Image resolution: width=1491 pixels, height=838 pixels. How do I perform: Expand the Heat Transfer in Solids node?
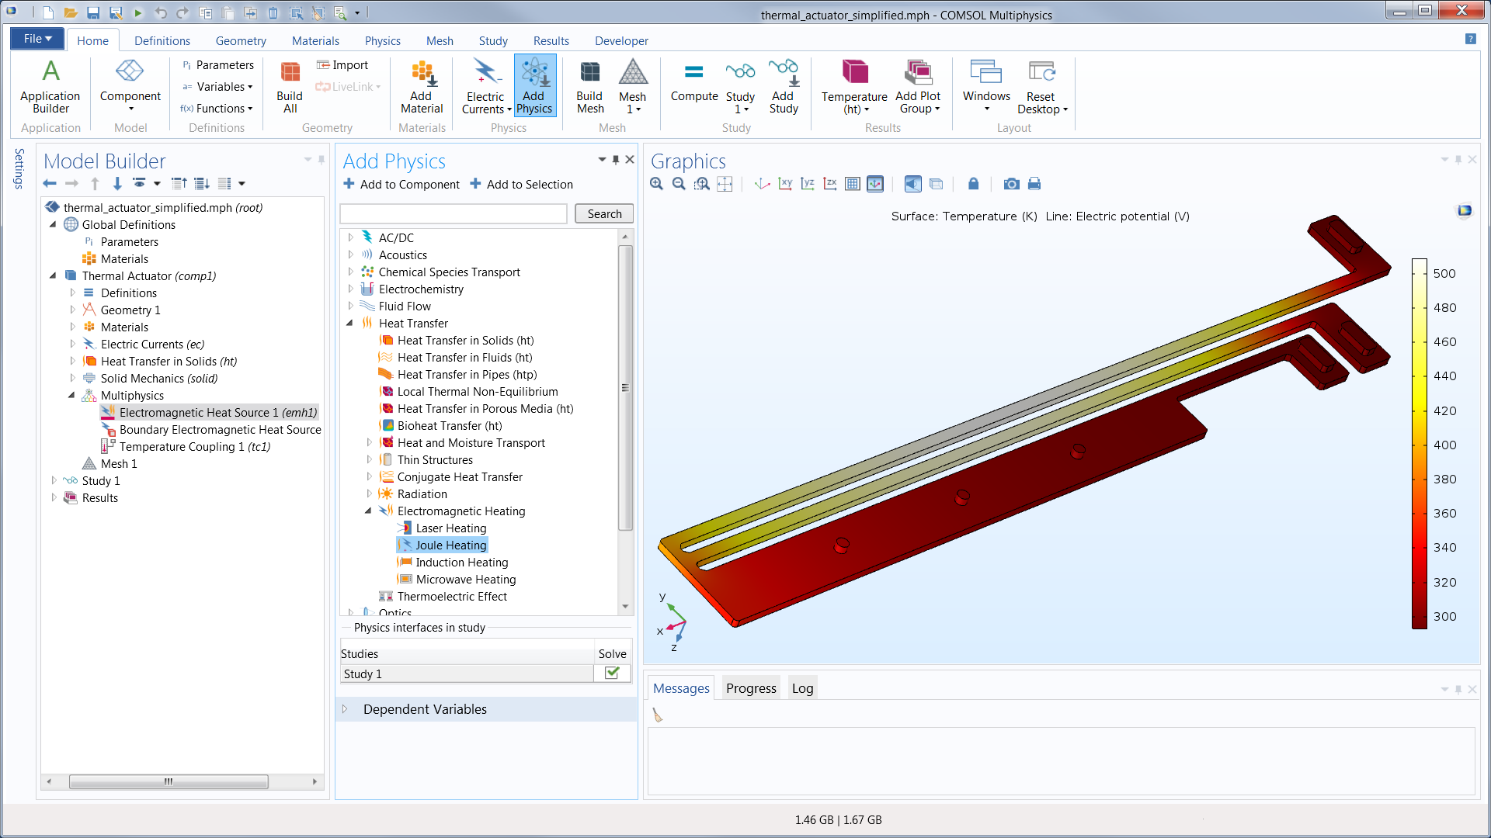coord(72,361)
